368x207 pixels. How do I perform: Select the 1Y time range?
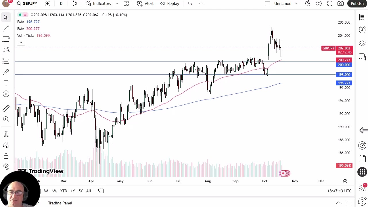pos(73,191)
